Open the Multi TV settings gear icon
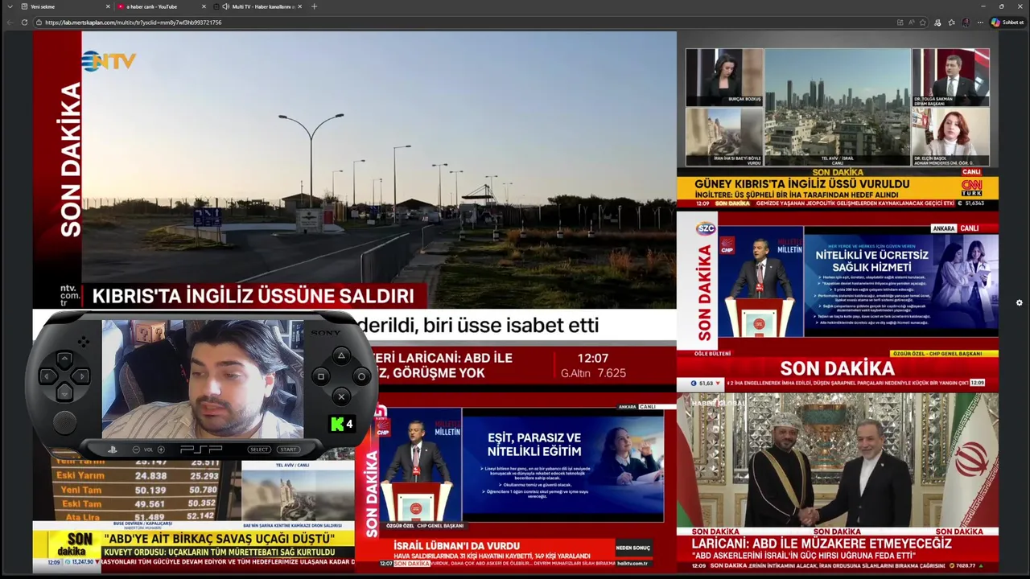 (x=1020, y=302)
